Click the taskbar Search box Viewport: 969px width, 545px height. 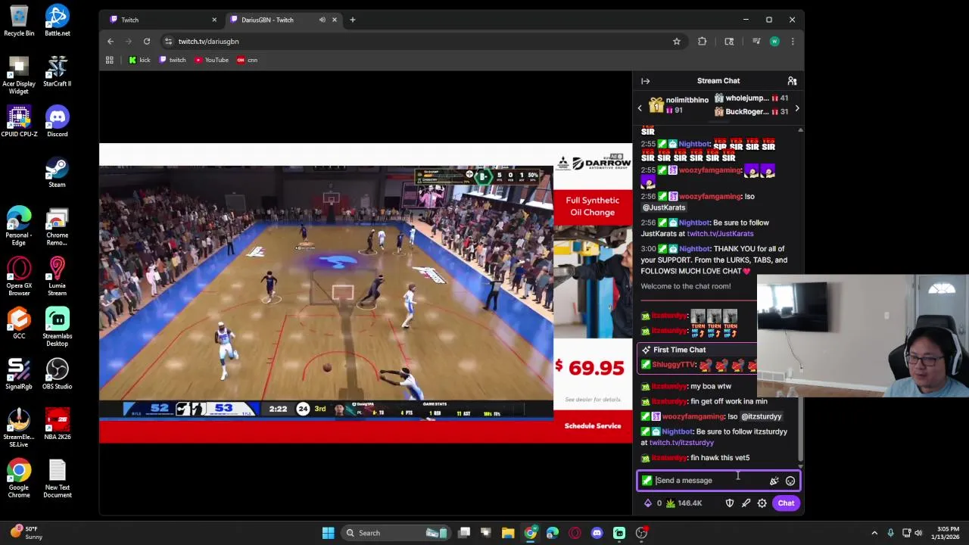pos(394,533)
